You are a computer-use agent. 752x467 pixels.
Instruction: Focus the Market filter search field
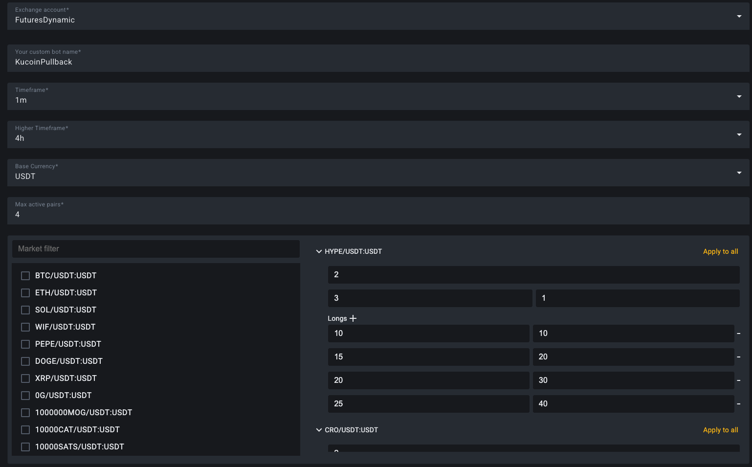pos(155,249)
